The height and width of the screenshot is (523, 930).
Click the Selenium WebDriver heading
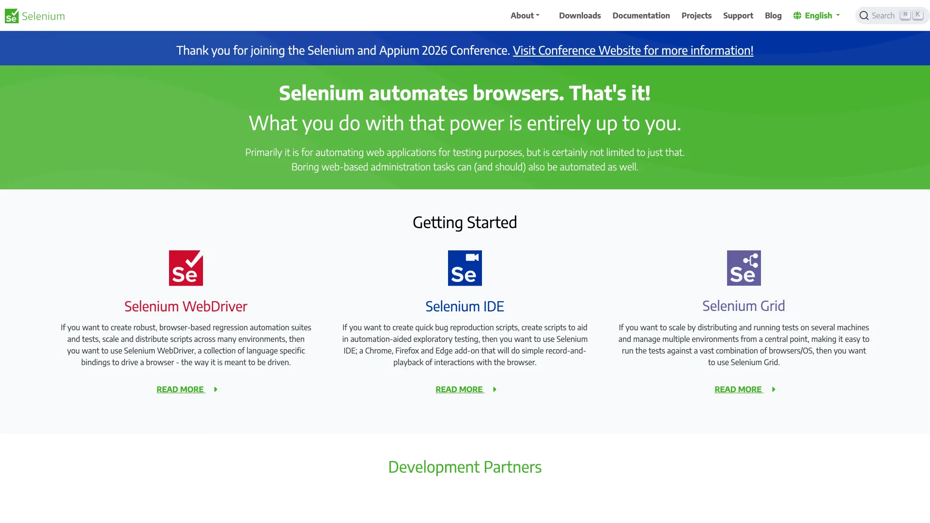(186, 306)
